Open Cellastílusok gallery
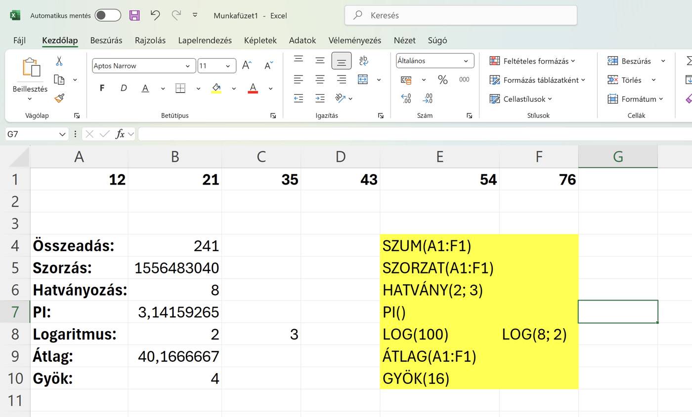The image size is (692, 417). coord(521,99)
